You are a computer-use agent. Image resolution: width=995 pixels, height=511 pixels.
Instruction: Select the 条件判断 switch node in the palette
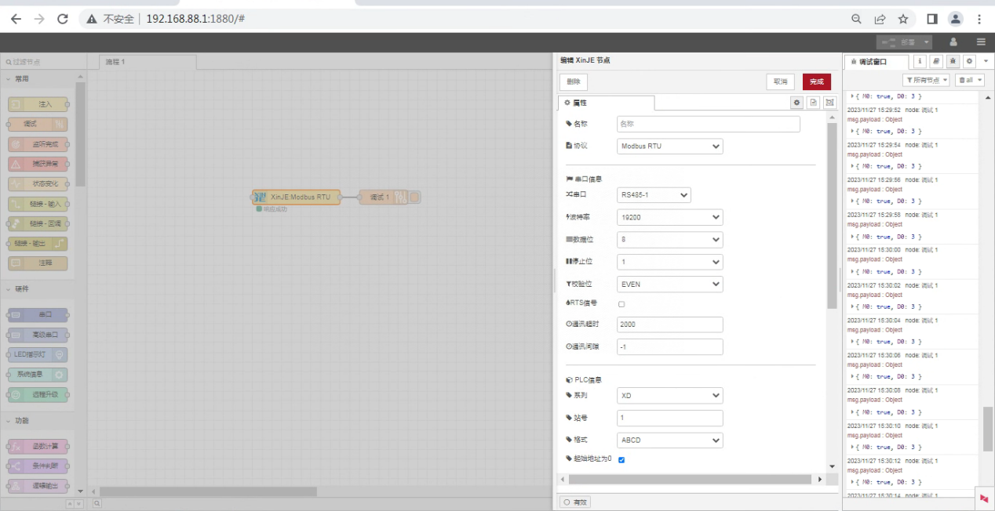38,466
